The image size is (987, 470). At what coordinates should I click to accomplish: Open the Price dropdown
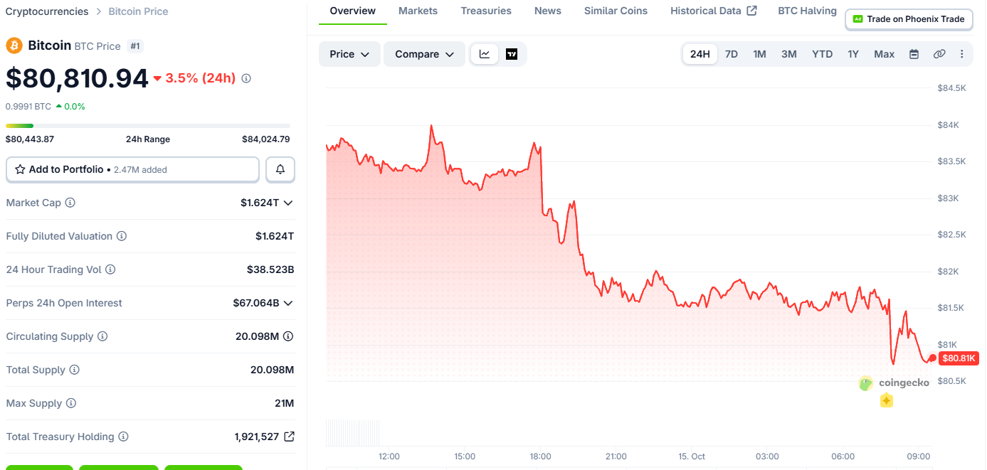pyautogui.click(x=349, y=54)
